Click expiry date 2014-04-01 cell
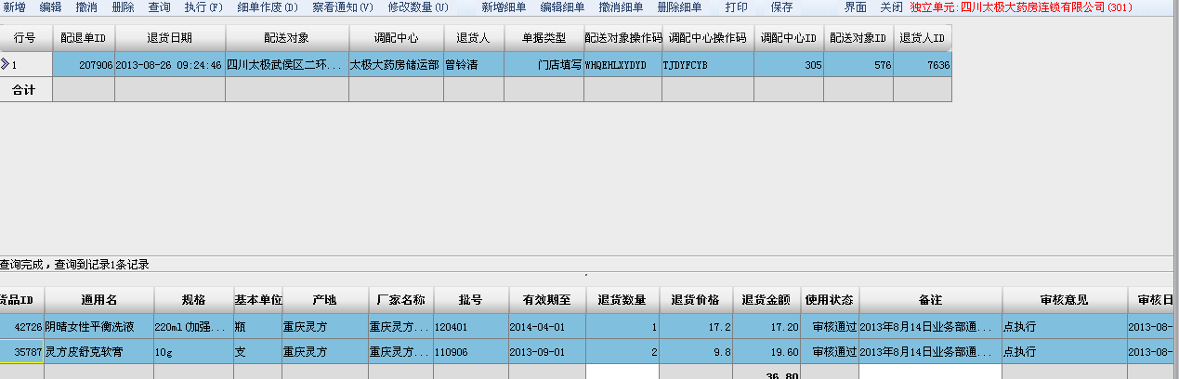Screen dimensions: 1179x379 click(x=547, y=327)
